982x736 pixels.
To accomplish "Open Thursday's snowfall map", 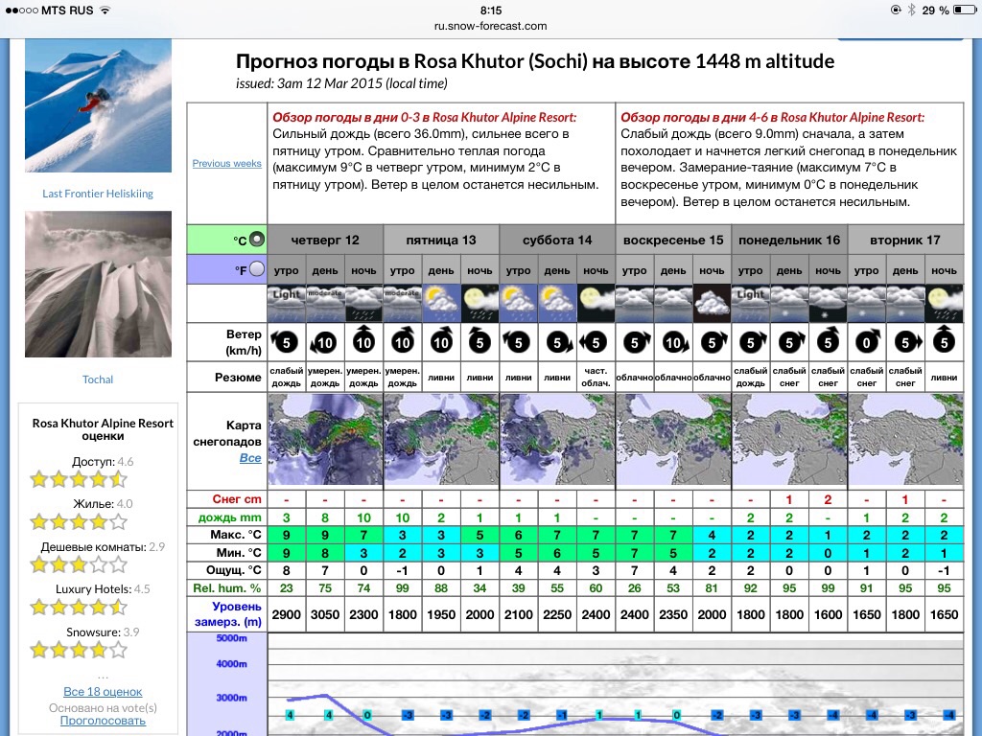I will pos(325,440).
